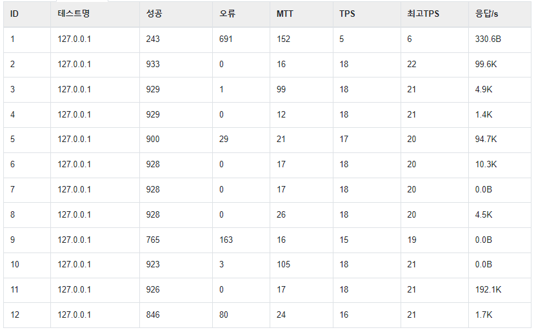Screen dimensions: 536x330
Task: Click the 최고TPS column header
Action: tap(435, 14)
